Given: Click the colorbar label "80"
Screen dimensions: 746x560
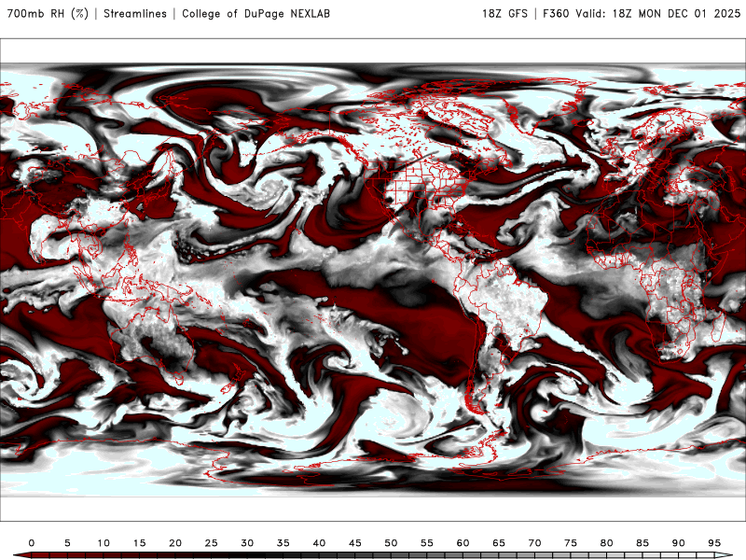Looking at the screenshot, I should (607, 543).
